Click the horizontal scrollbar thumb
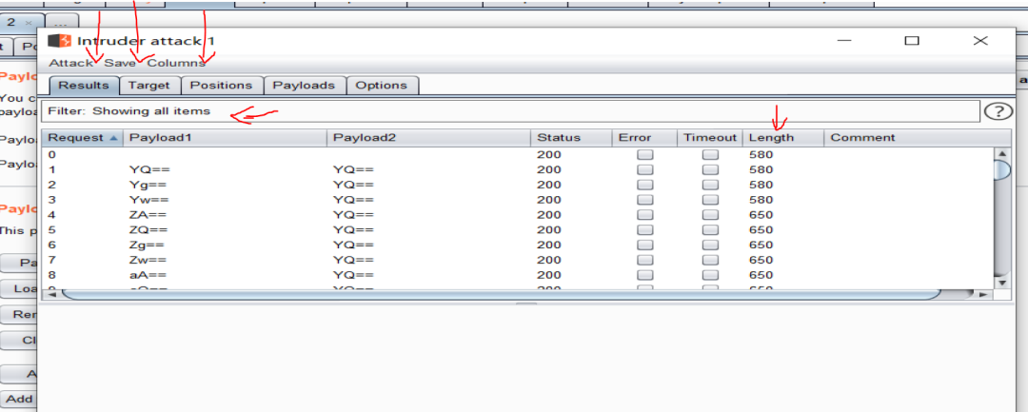The width and height of the screenshot is (1028, 412). (x=501, y=295)
